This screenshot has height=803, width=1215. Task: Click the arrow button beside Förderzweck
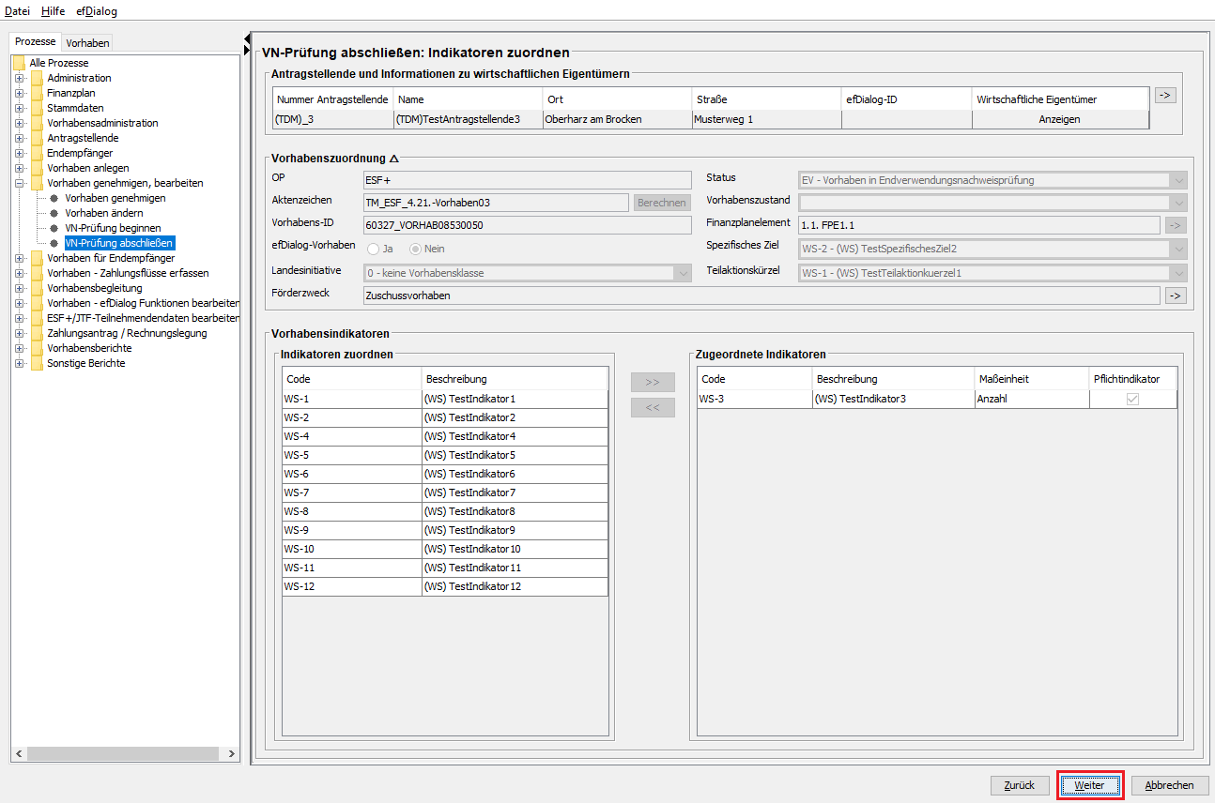tap(1176, 295)
